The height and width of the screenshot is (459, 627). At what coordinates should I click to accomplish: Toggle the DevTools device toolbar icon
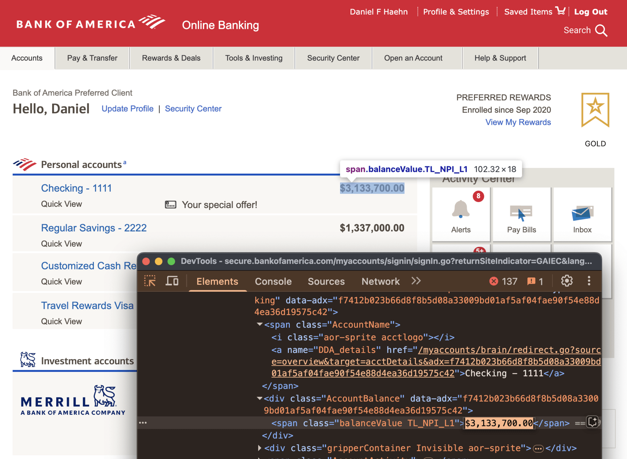point(172,281)
